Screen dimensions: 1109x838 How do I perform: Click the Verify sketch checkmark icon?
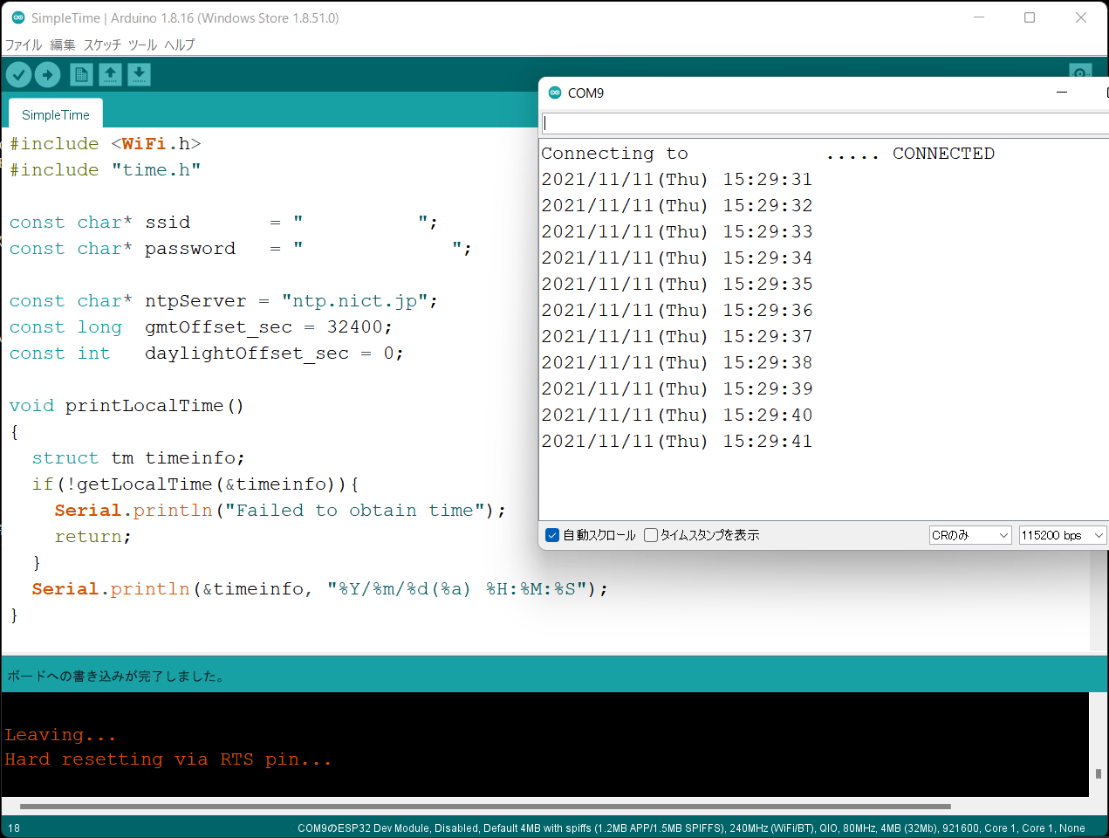[x=18, y=75]
